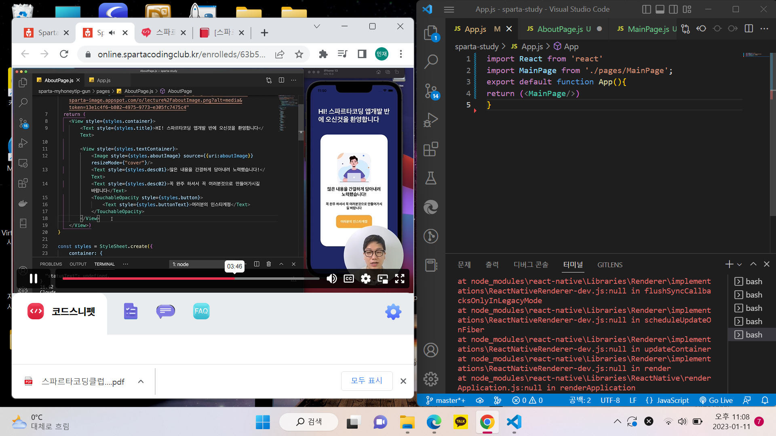This screenshot has height=436, width=776.
Task: Click the video progress bar
Action: click(191, 279)
